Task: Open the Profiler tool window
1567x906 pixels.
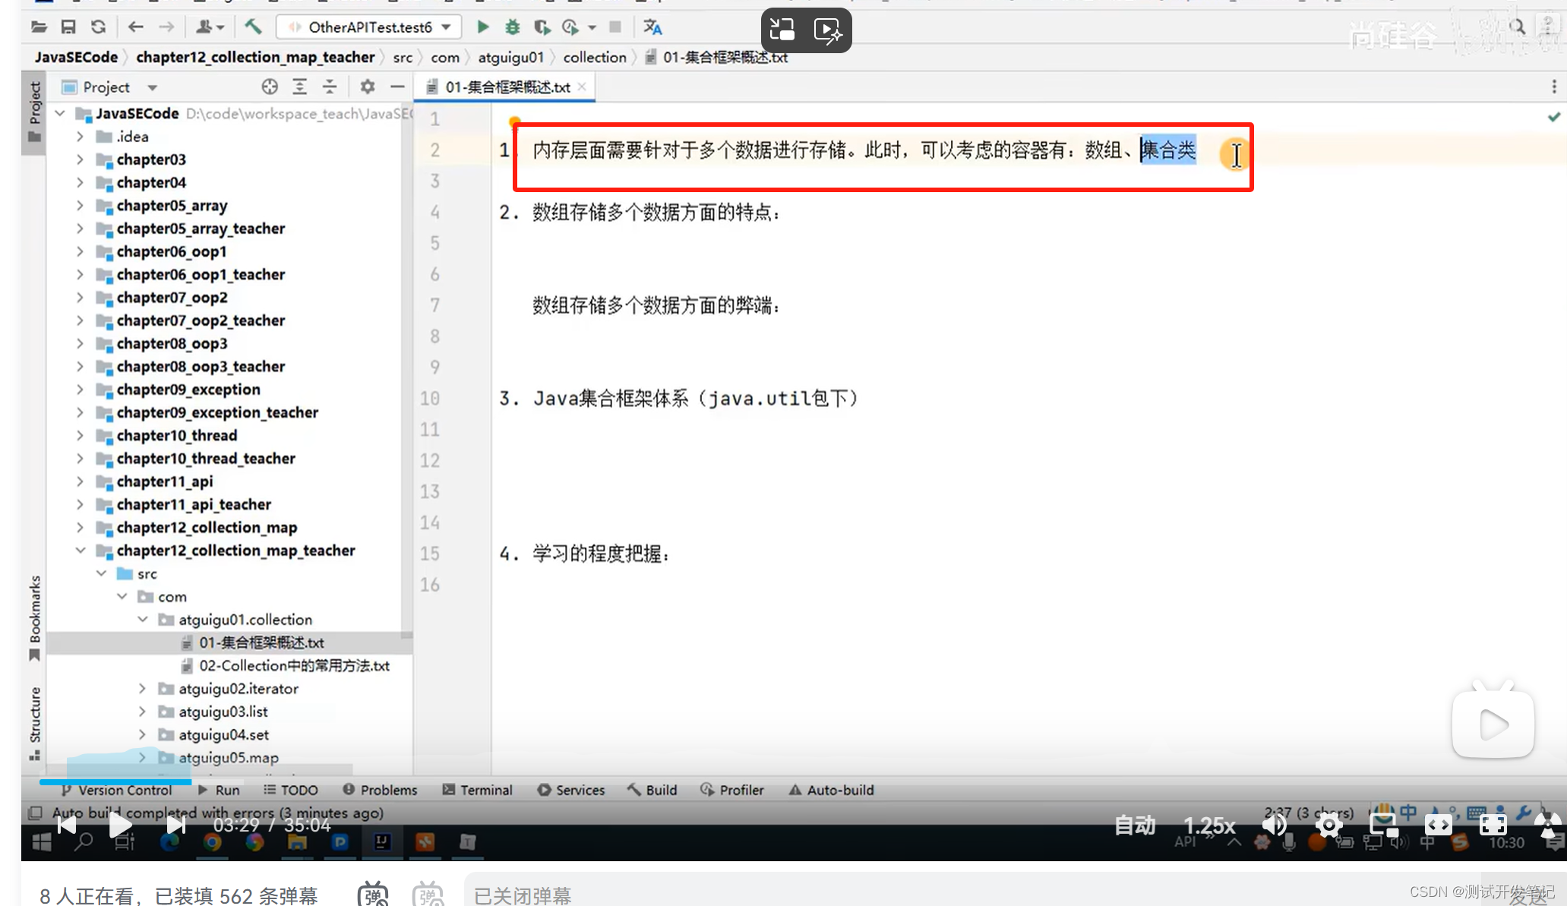Action: 732,790
